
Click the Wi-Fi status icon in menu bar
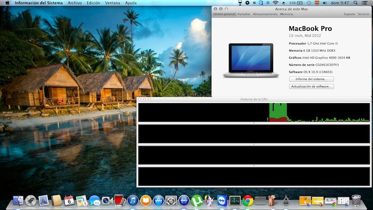[276, 3]
